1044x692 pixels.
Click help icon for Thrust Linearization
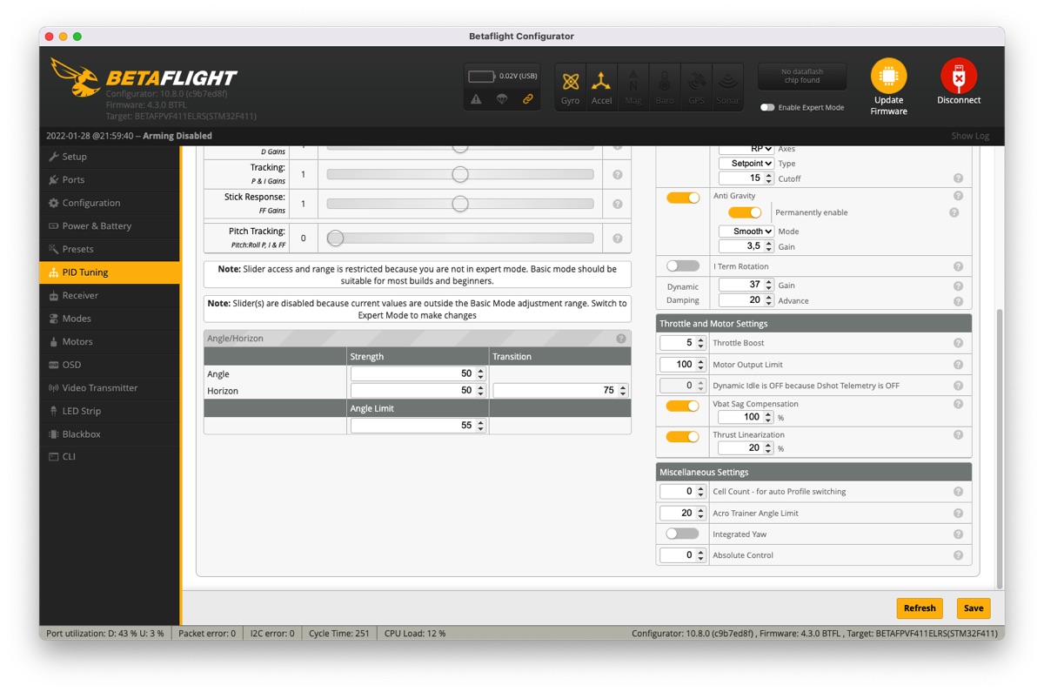coord(958,434)
